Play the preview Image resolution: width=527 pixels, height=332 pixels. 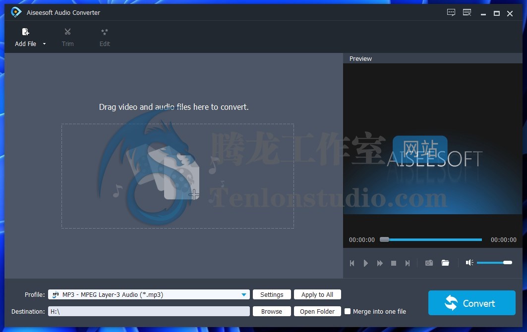coord(366,263)
